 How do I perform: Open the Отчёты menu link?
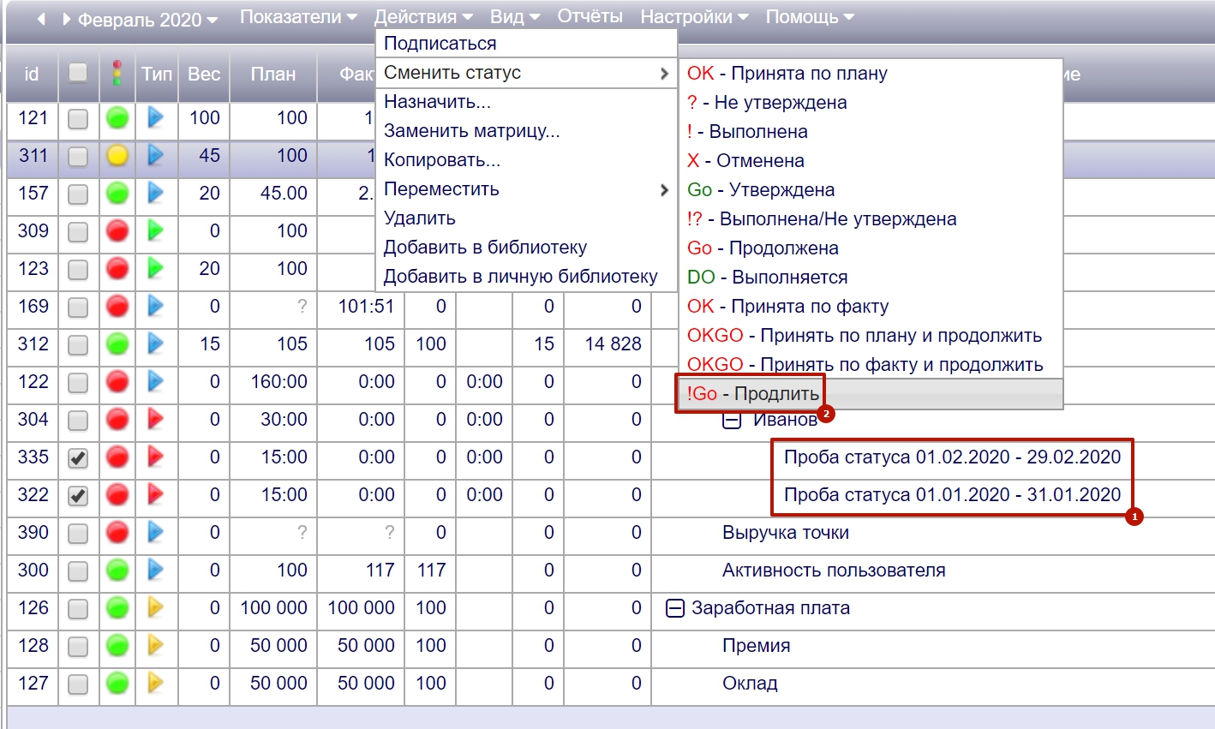tap(590, 16)
